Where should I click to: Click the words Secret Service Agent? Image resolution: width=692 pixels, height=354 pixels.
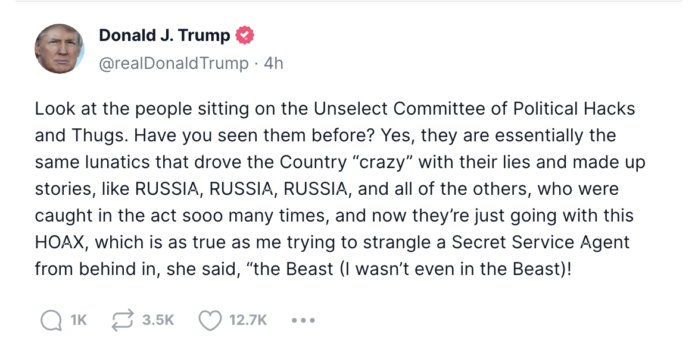[541, 242]
